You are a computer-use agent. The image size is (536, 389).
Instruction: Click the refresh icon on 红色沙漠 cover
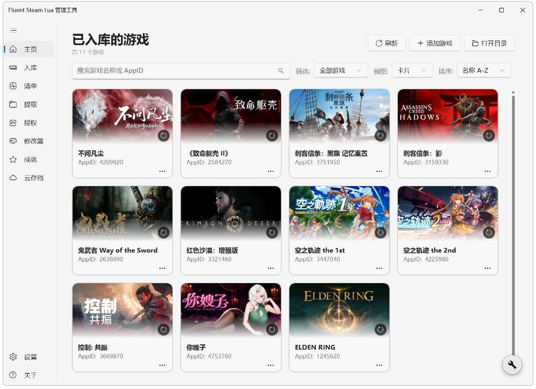[x=272, y=233]
